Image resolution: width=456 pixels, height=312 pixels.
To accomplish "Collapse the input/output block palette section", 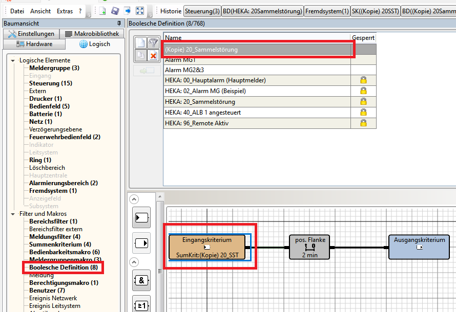I will click(134, 199).
